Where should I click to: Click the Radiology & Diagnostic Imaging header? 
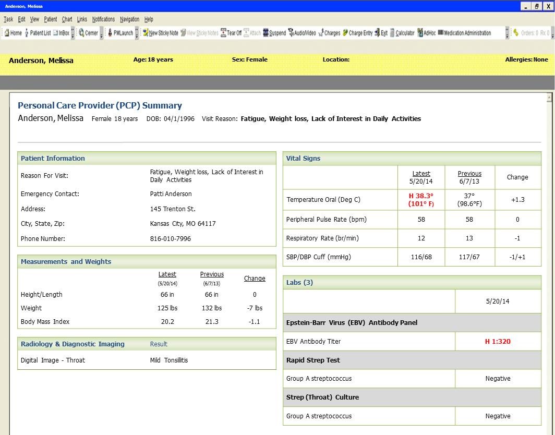point(73,344)
